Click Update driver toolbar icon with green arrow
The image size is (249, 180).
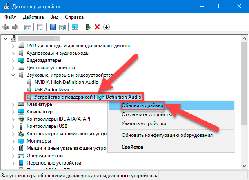tap(88, 27)
